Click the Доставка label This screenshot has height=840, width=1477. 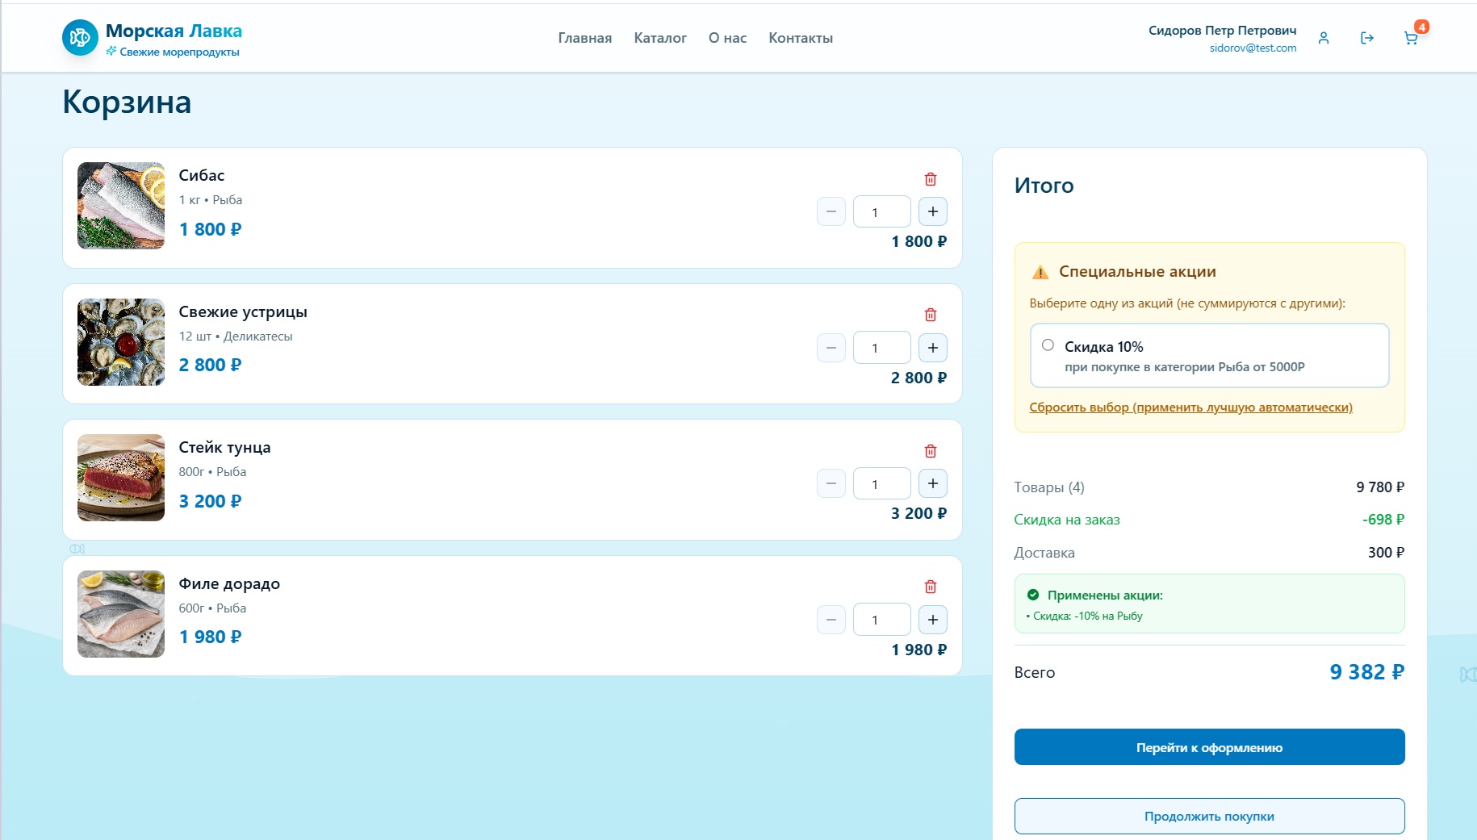1044,553
